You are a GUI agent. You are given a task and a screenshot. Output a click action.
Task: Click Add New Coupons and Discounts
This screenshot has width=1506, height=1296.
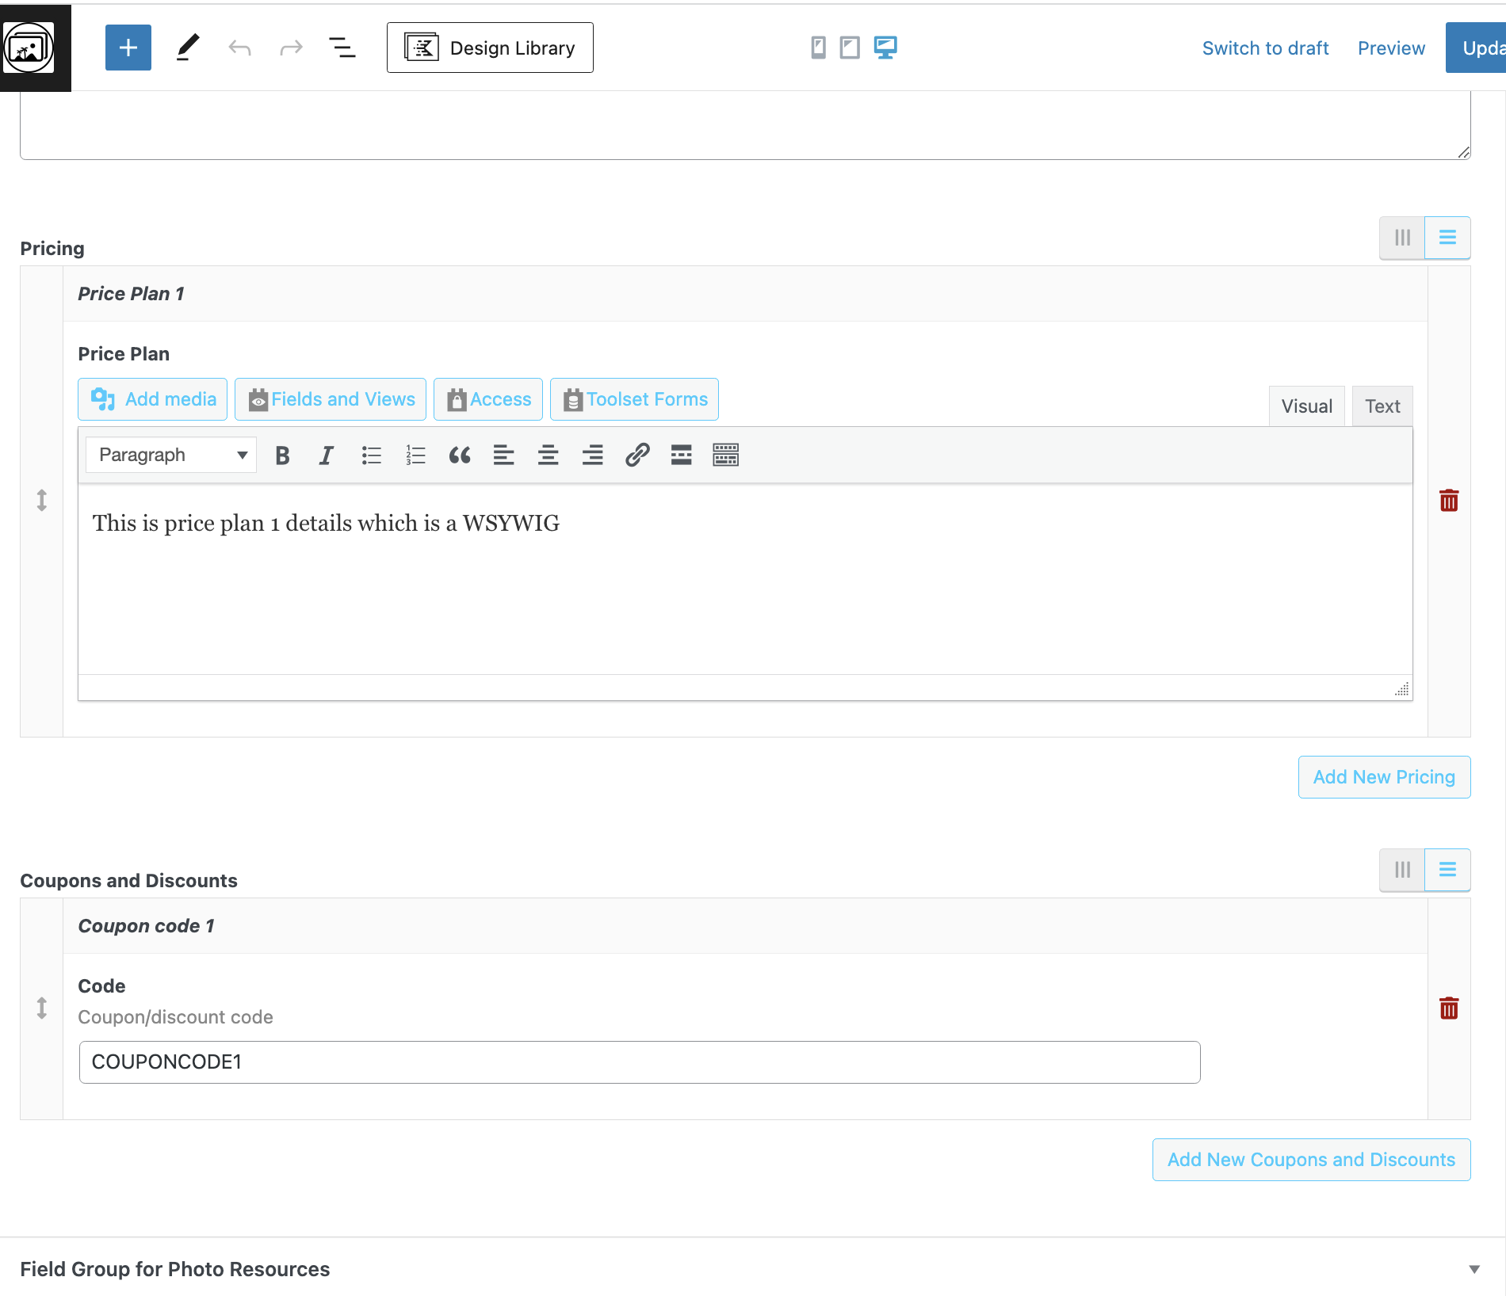coord(1311,1160)
